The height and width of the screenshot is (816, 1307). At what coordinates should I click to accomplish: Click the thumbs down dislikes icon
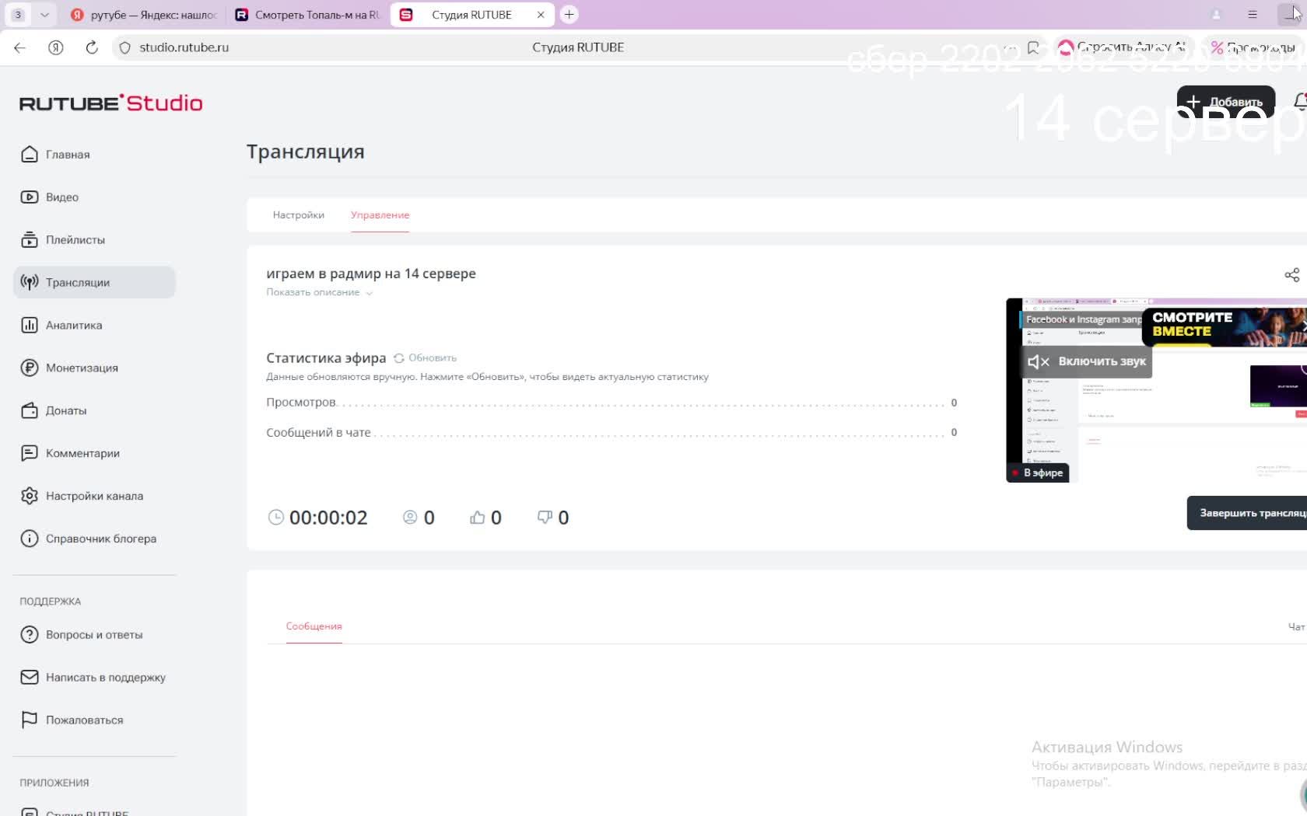pyautogui.click(x=545, y=518)
